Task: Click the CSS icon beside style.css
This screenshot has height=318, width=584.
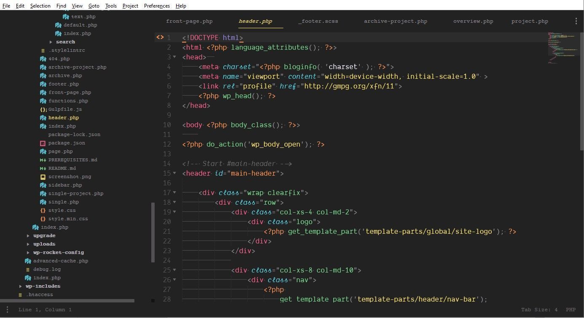Action: 43,211
